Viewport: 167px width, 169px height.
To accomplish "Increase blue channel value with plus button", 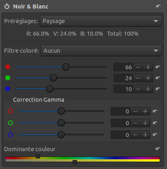I will click(x=148, y=89).
